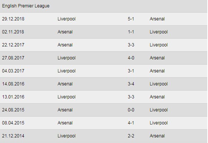Select home team Liverpool on 27.08.2017
This screenshot has height=143, width=208.
[x=67, y=58]
